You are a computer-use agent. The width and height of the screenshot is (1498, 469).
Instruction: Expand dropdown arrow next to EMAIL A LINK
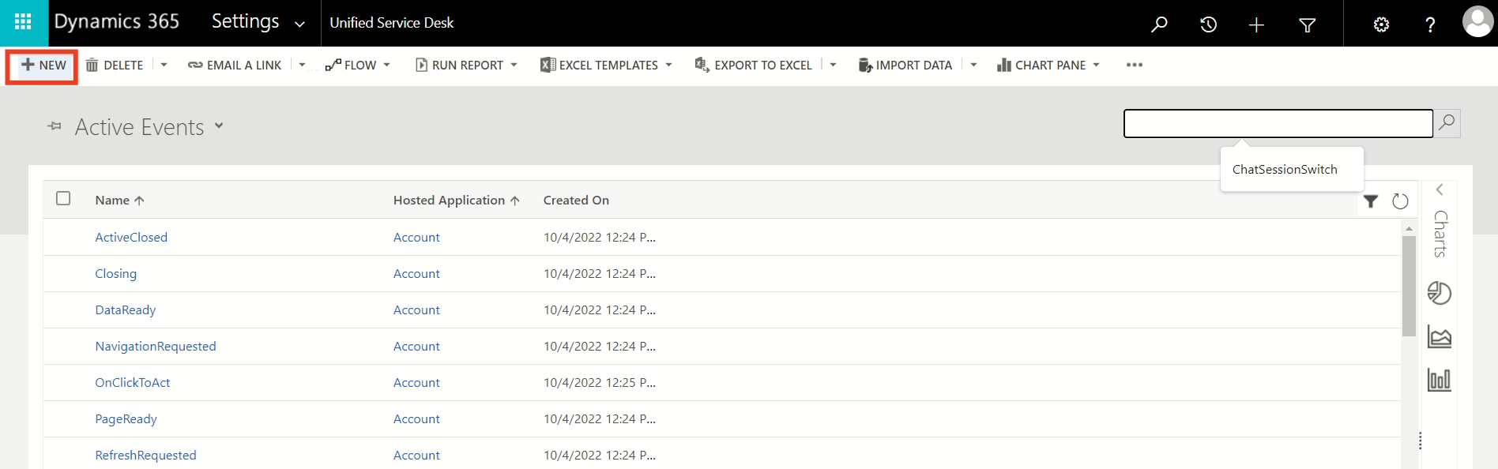tap(302, 66)
